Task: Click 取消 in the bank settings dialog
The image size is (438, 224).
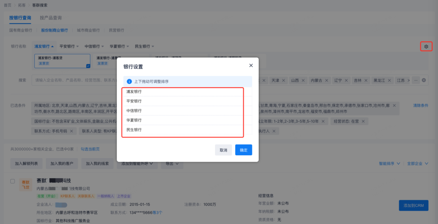Action: 223,150
